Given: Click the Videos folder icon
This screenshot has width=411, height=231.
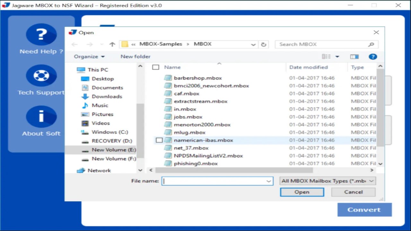Looking at the screenshot, I should coord(85,123).
